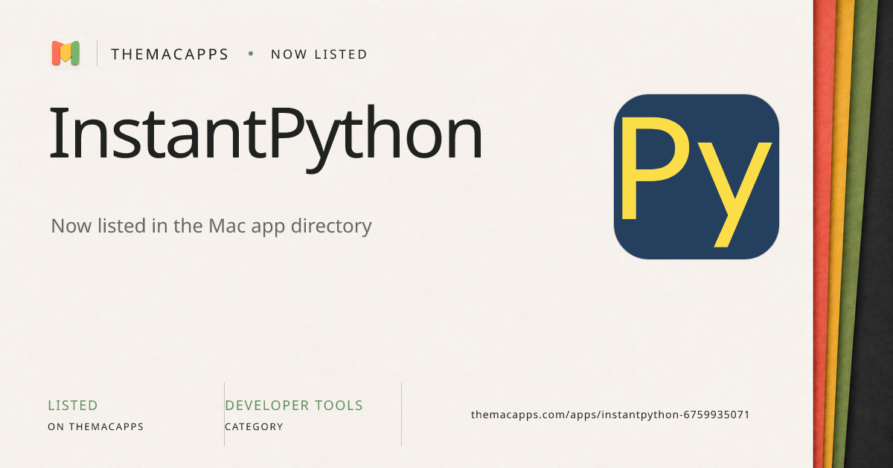Click the DEVELOPER TOOLS category name

click(294, 406)
